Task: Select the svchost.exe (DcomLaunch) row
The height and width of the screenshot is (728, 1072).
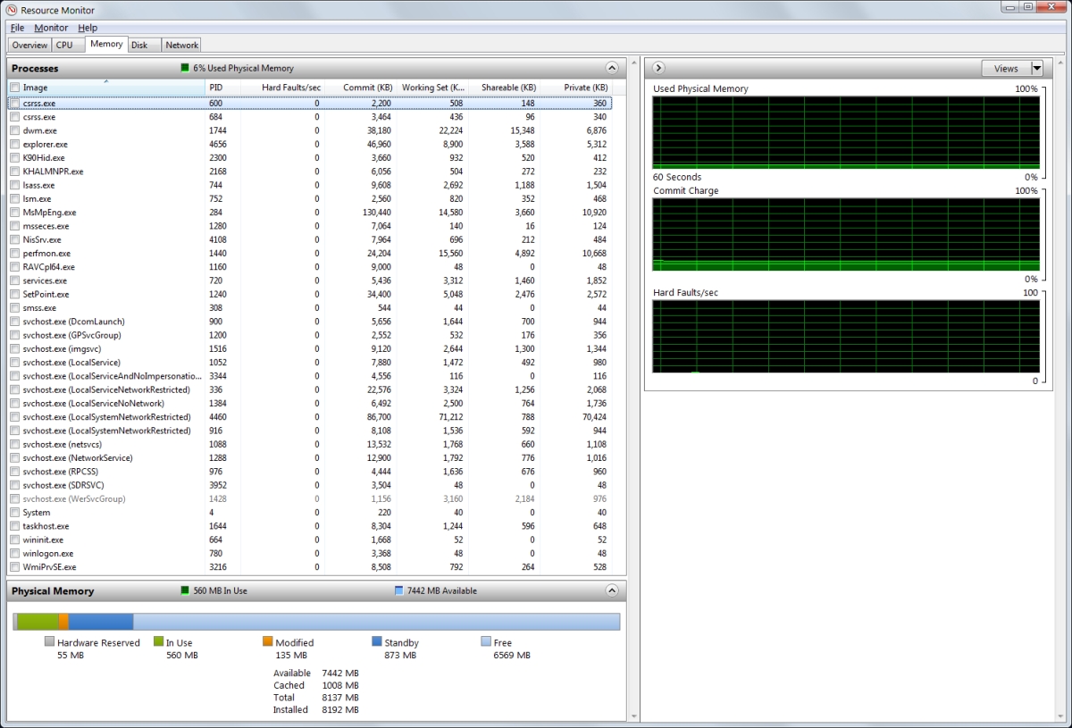Action: pyautogui.click(x=310, y=322)
